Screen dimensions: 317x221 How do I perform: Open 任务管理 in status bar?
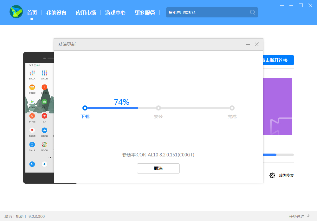297,216
